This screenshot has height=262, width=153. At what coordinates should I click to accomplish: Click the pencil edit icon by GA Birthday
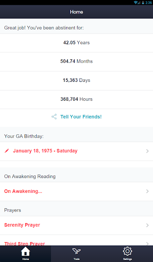coord(7,151)
